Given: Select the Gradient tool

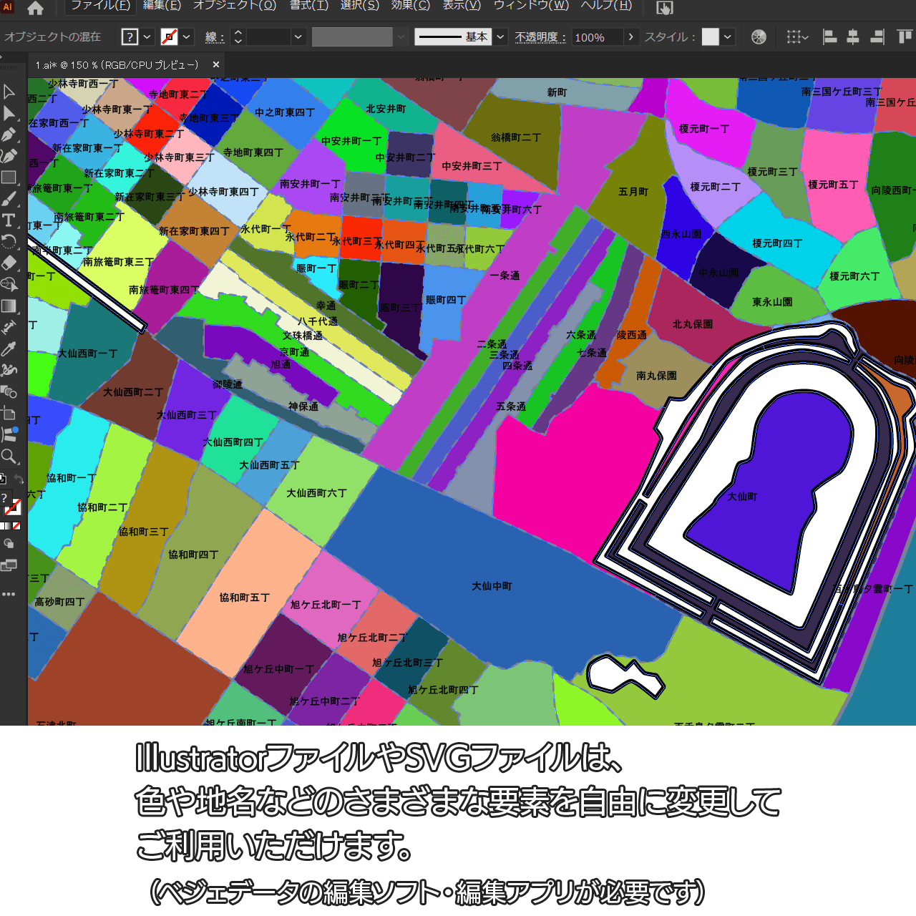Looking at the screenshot, I should click(9, 306).
